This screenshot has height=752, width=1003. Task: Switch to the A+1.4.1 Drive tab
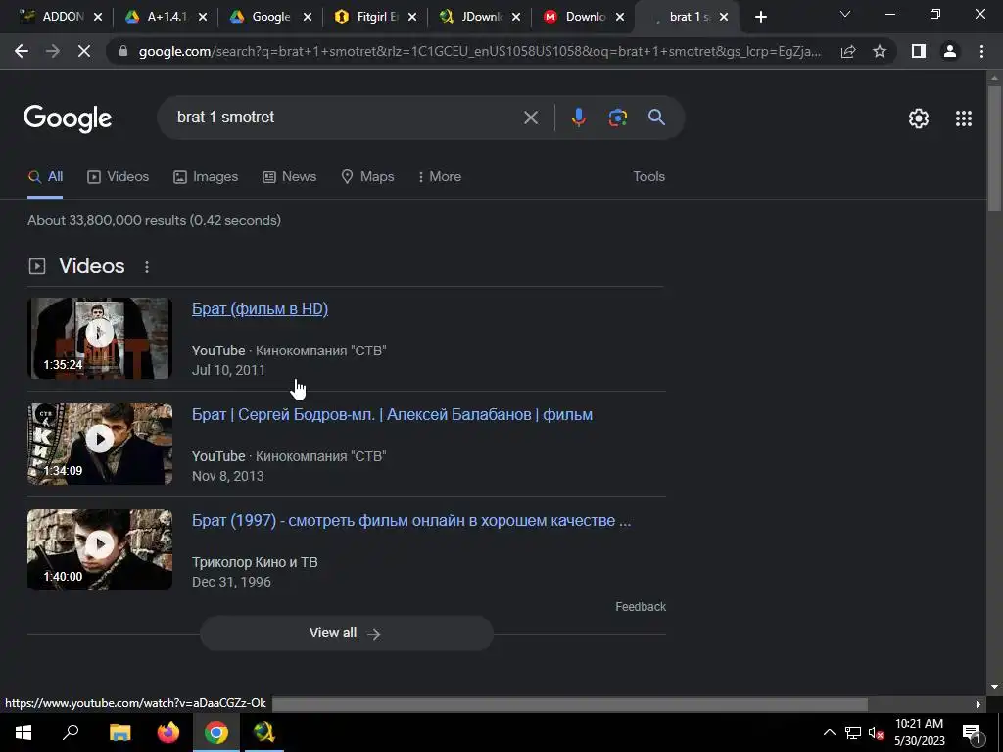point(158,18)
